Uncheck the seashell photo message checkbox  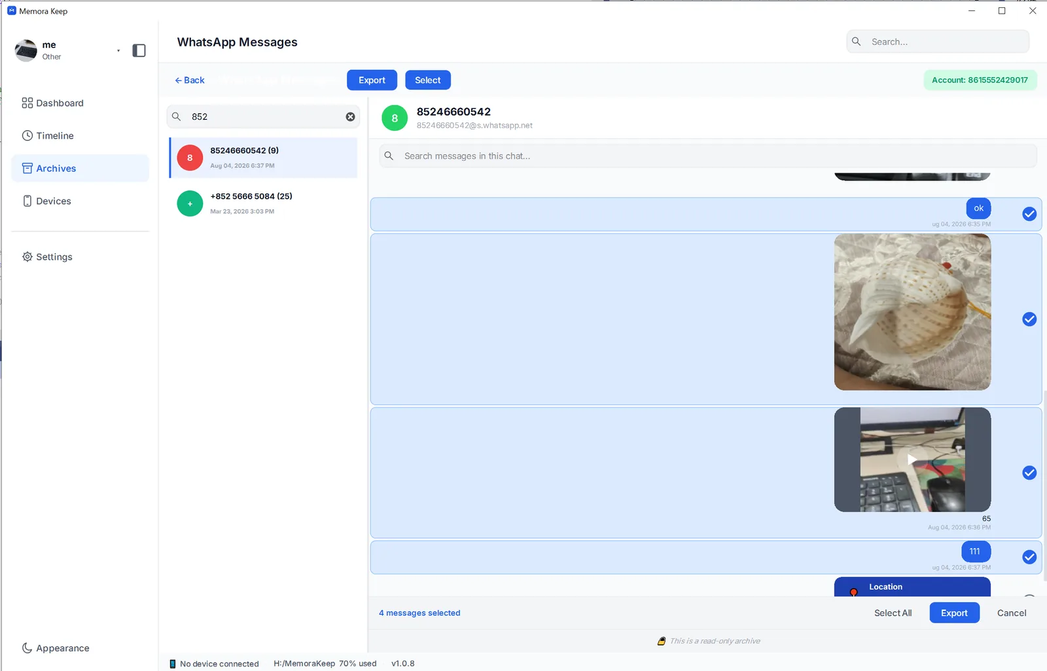[x=1029, y=319]
